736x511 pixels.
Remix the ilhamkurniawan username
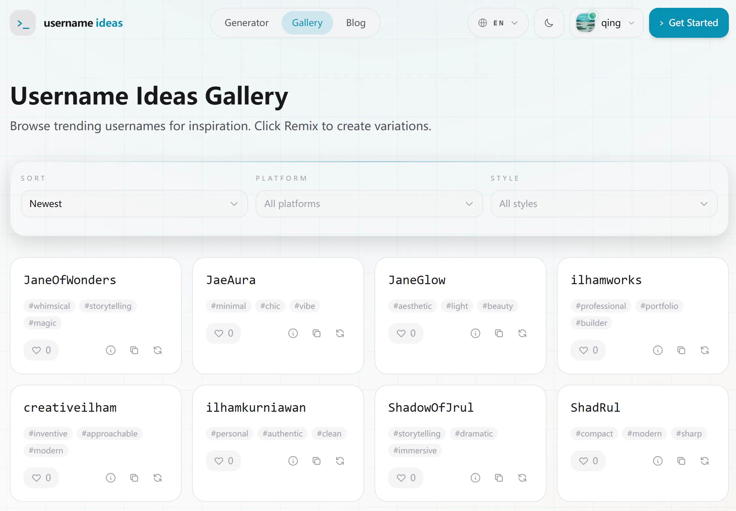340,461
